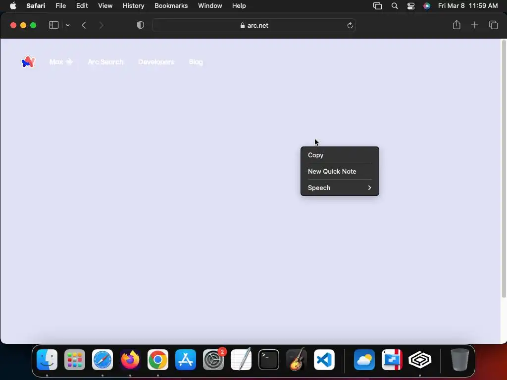Open the Blog link

(x=196, y=62)
